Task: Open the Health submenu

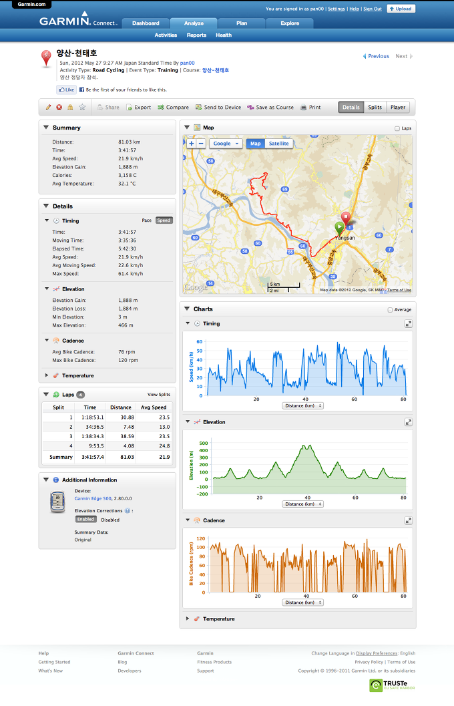Action: point(224,35)
